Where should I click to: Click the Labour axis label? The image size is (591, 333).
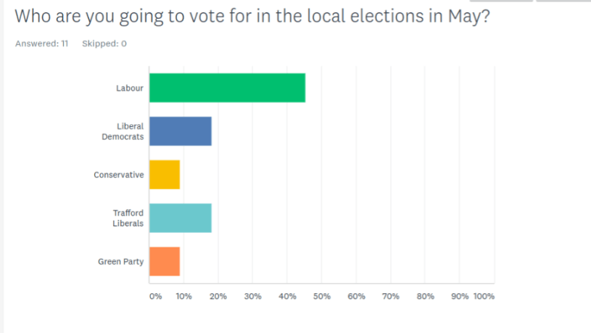pos(130,89)
